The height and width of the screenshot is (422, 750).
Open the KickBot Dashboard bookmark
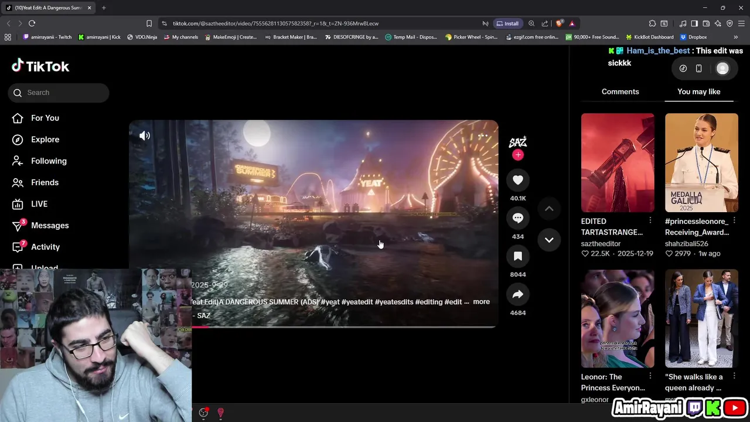pos(649,37)
